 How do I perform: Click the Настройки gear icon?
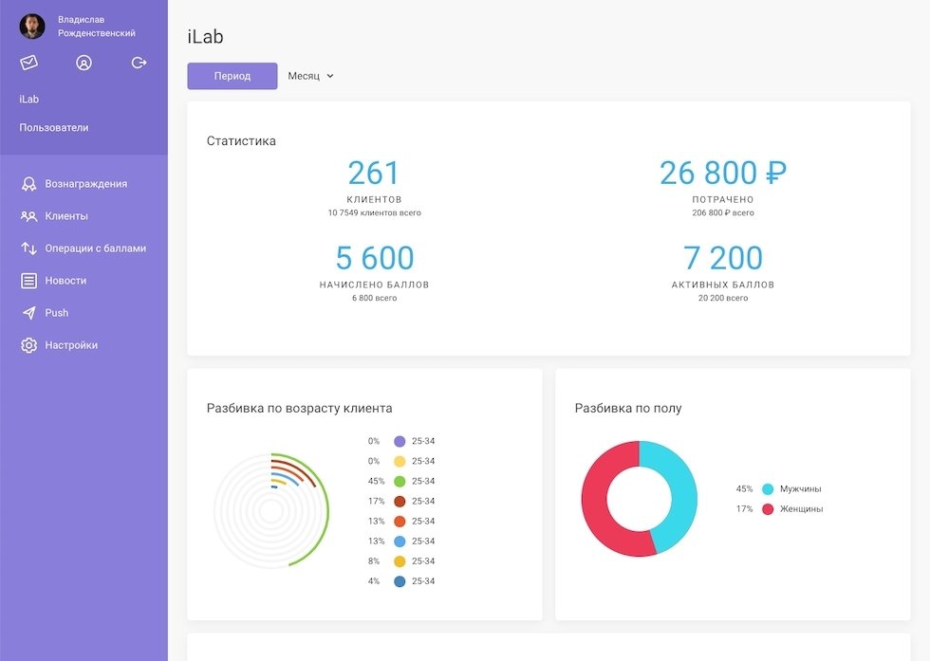click(28, 345)
